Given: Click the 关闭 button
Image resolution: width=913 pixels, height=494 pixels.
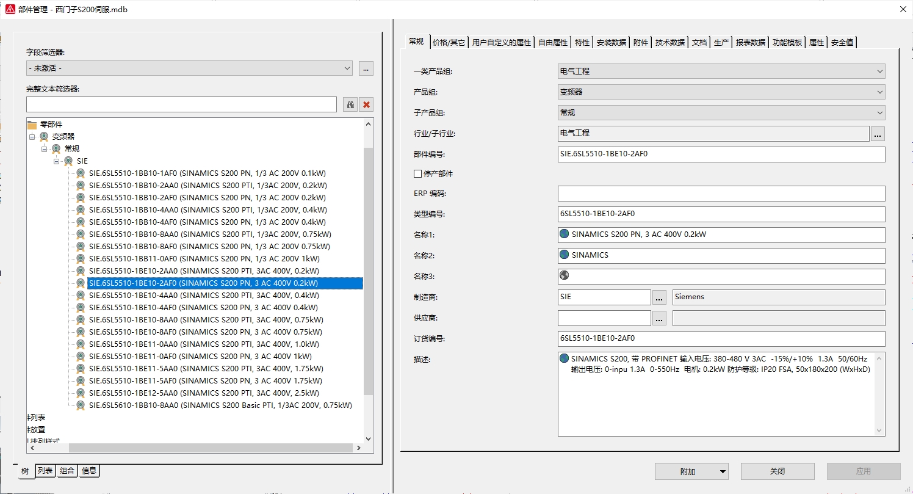Looking at the screenshot, I should point(778,471).
